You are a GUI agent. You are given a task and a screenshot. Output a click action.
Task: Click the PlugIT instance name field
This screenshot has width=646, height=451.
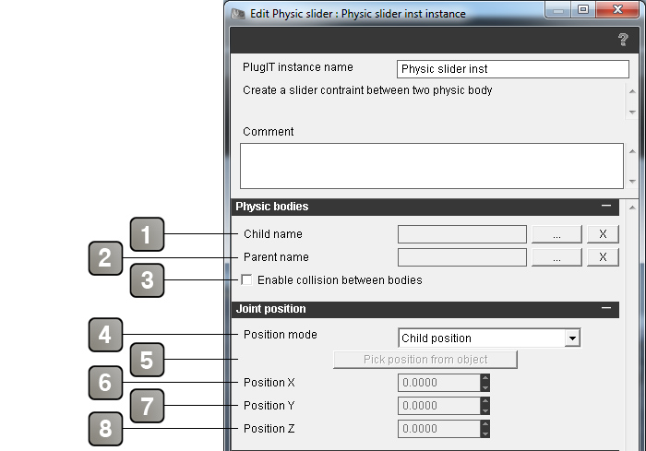click(513, 69)
